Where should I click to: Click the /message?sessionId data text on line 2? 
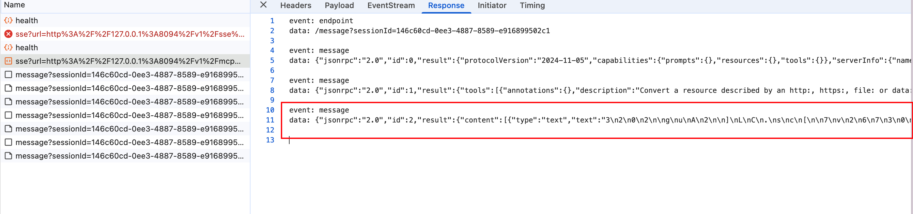(432, 31)
